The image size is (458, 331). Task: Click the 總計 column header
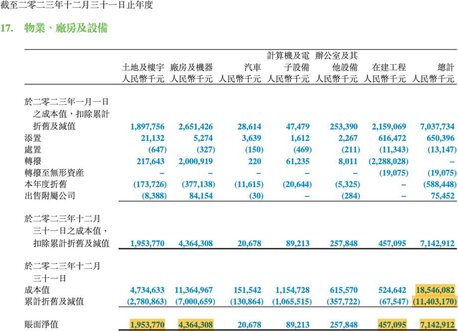(x=446, y=67)
